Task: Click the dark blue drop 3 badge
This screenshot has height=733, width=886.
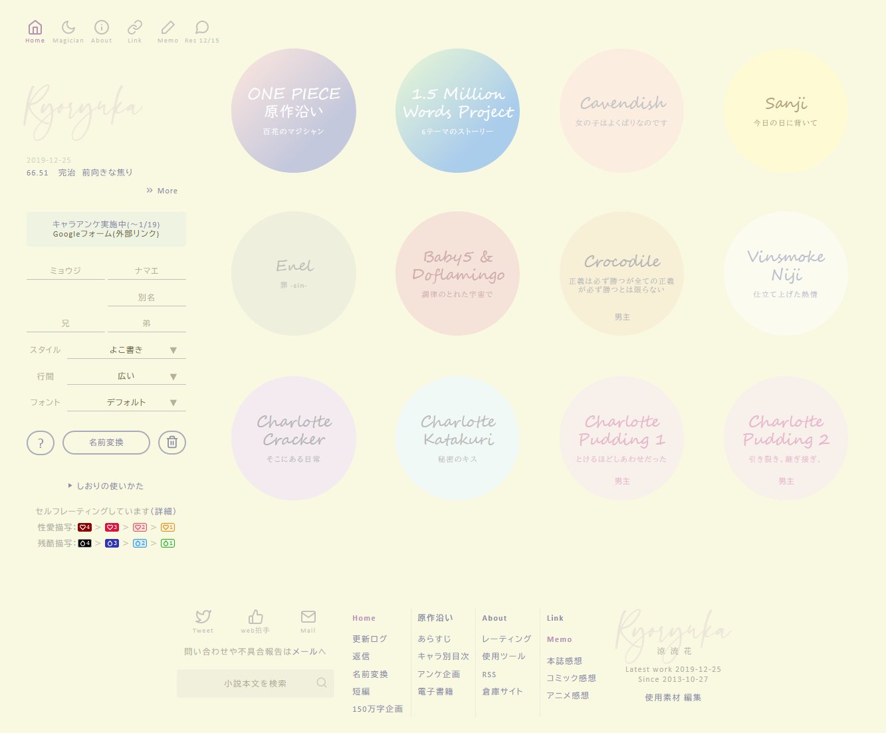Action: (x=112, y=543)
